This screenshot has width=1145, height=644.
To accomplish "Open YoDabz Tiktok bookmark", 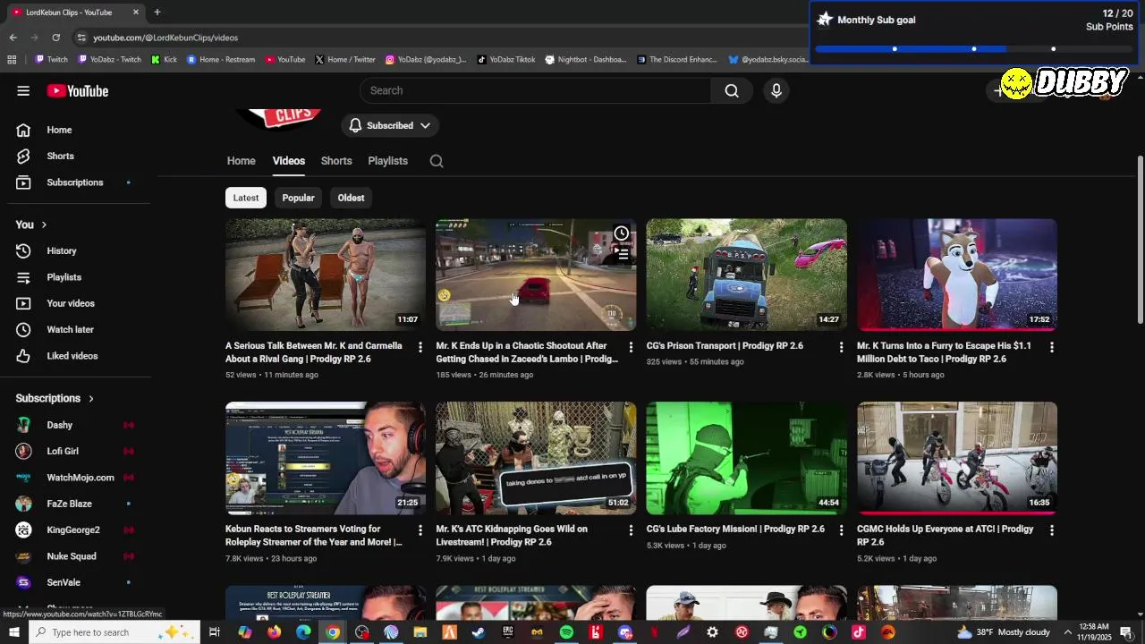I will click(x=505, y=60).
